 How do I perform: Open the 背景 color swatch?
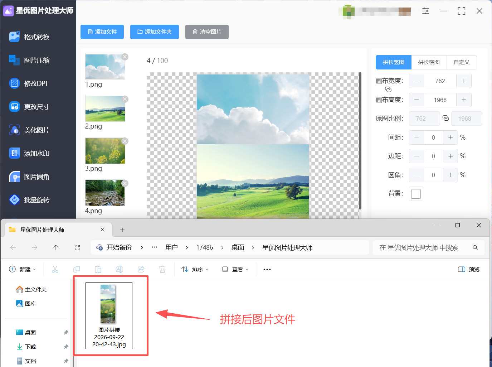click(416, 194)
